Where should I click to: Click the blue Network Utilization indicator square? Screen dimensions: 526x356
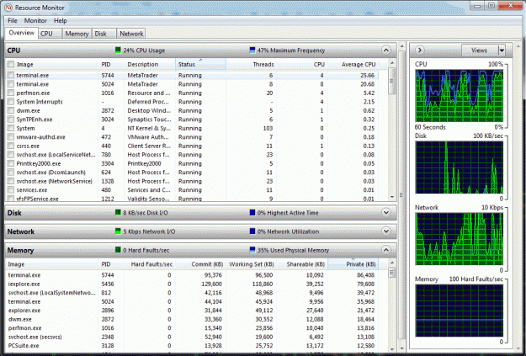[x=252, y=231]
